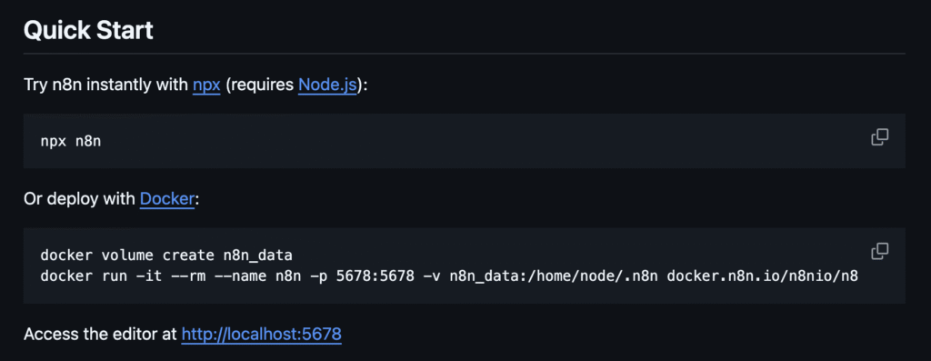Click the 'docker volume create' command line

pyautogui.click(x=166, y=256)
